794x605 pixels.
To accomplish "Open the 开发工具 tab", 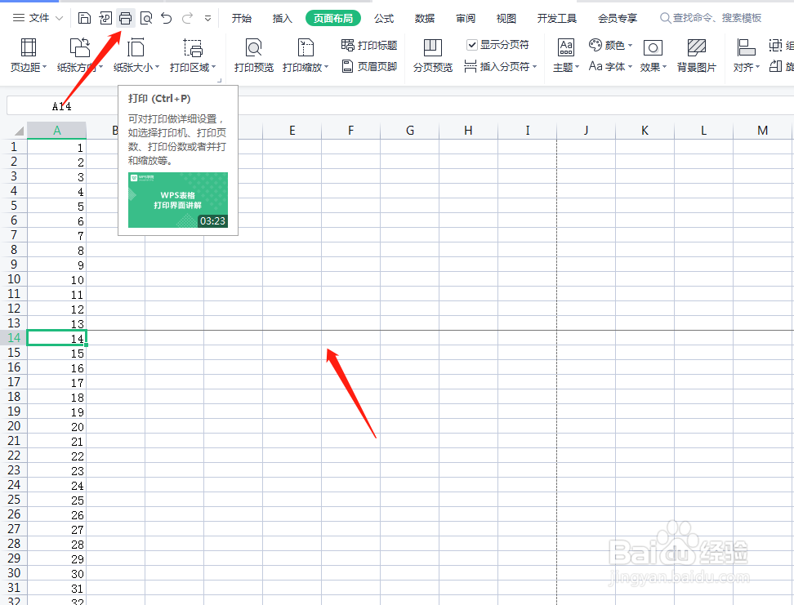I will tap(556, 18).
